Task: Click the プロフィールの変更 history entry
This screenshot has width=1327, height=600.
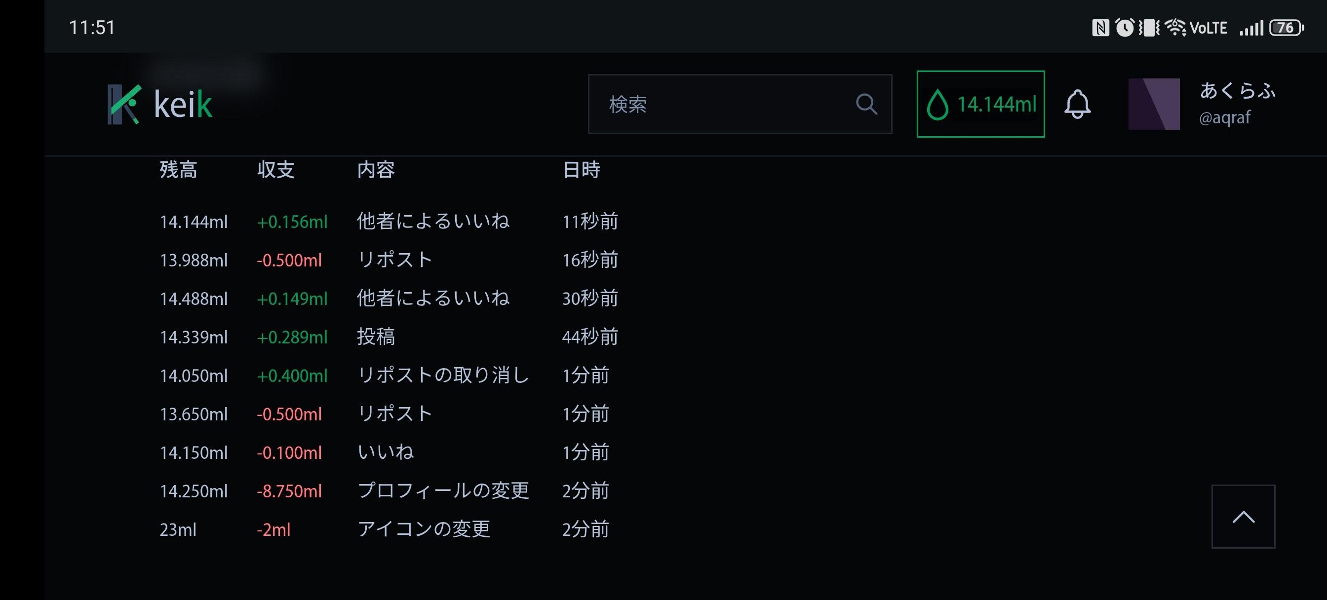Action: [443, 491]
